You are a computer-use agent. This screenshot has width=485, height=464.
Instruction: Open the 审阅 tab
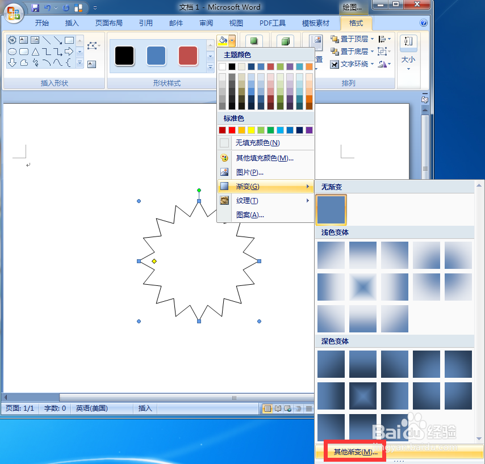(206, 23)
